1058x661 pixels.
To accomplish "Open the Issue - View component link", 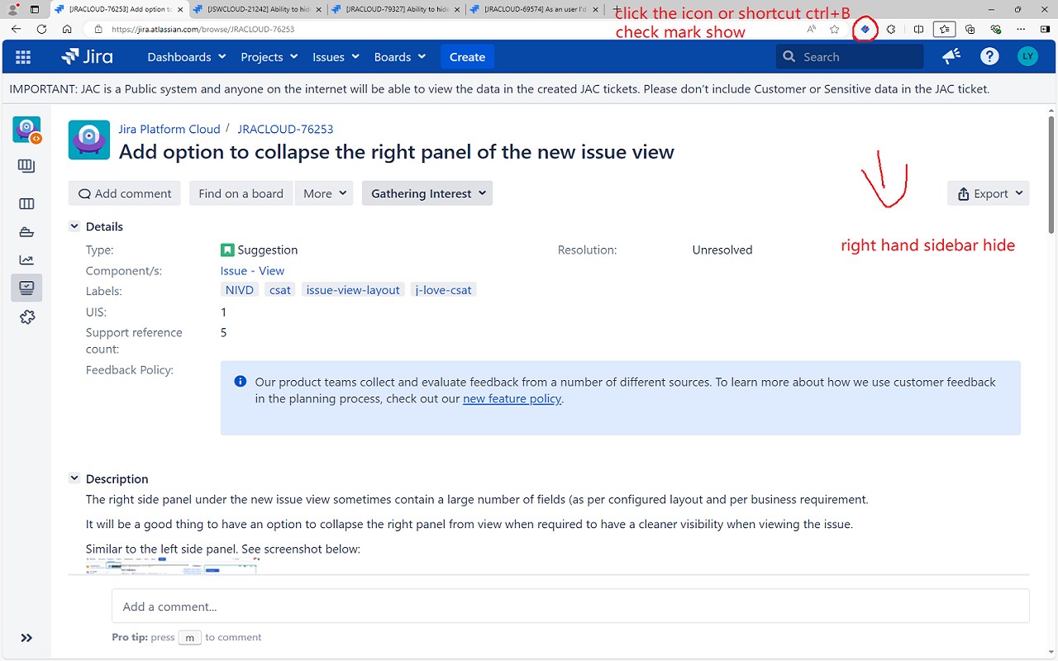I will coord(252,270).
